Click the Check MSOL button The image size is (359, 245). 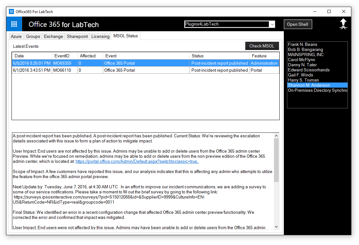pyautogui.click(x=262, y=46)
